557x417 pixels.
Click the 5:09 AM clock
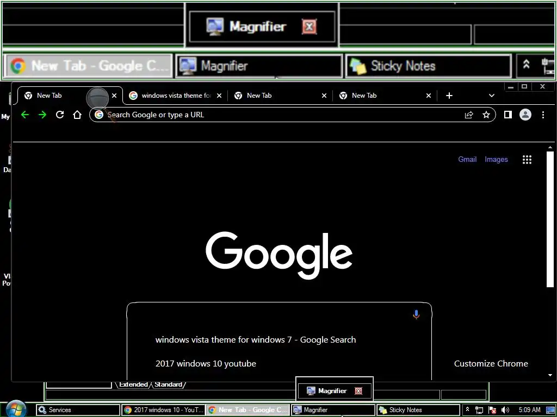[x=529, y=410]
